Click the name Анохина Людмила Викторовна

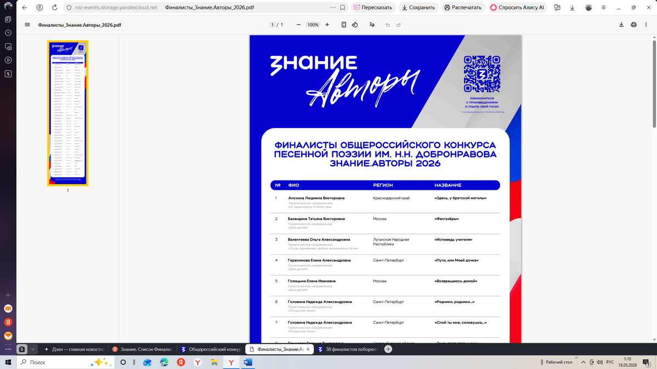(316, 198)
